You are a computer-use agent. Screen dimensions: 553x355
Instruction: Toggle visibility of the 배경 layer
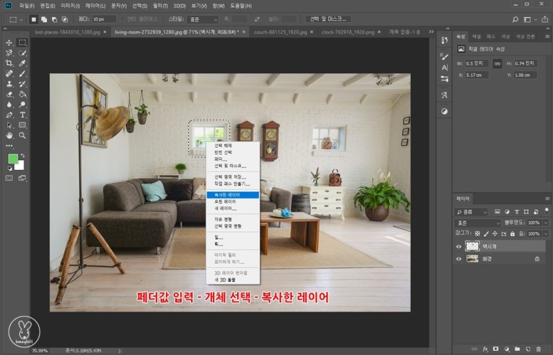point(458,258)
